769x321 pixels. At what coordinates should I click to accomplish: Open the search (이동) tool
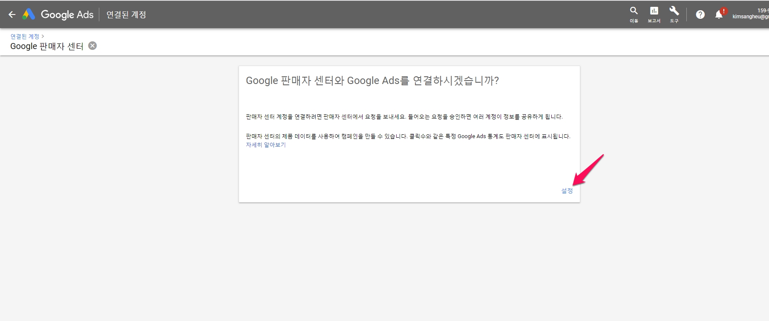(x=634, y=14)
